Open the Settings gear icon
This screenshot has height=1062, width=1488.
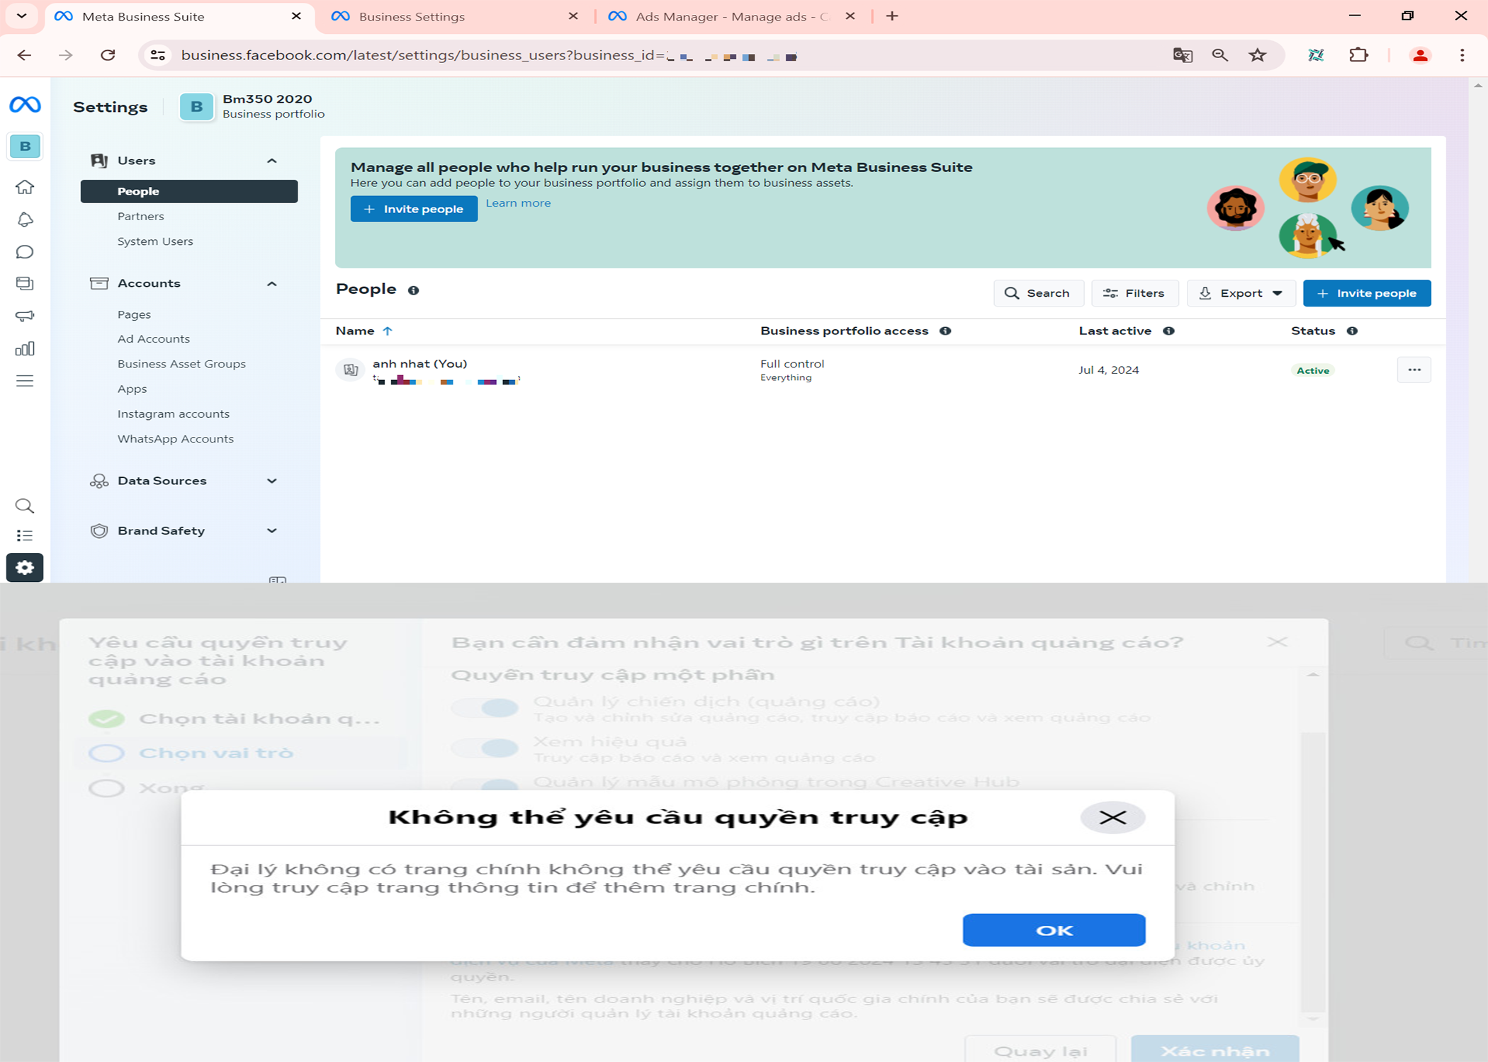click(x=25, y=568)
